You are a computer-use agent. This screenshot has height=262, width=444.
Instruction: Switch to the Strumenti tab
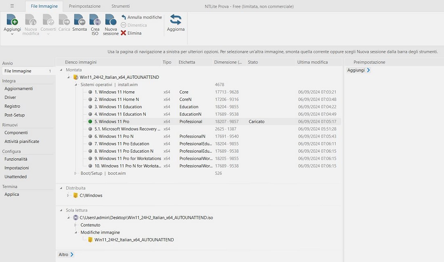click(x=121, y=6)
